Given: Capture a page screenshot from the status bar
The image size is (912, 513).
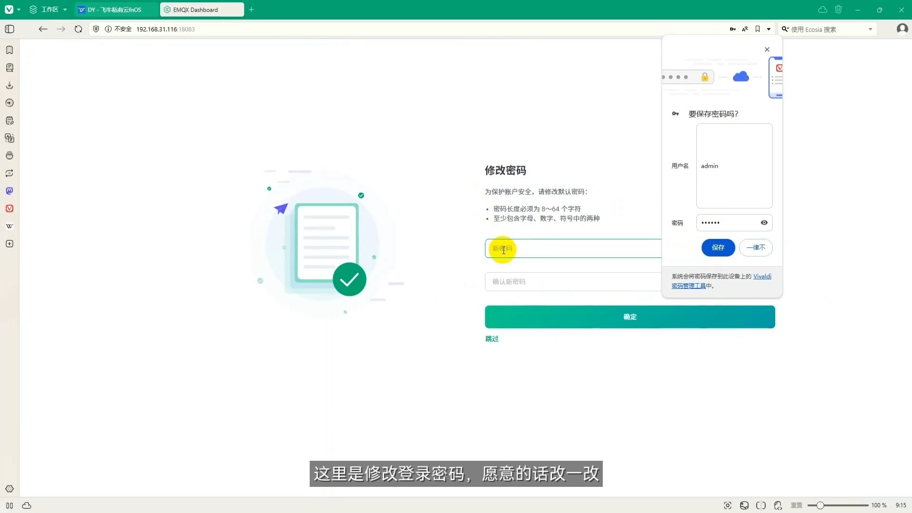Looking at the screenshot, I should click(728, 505).
